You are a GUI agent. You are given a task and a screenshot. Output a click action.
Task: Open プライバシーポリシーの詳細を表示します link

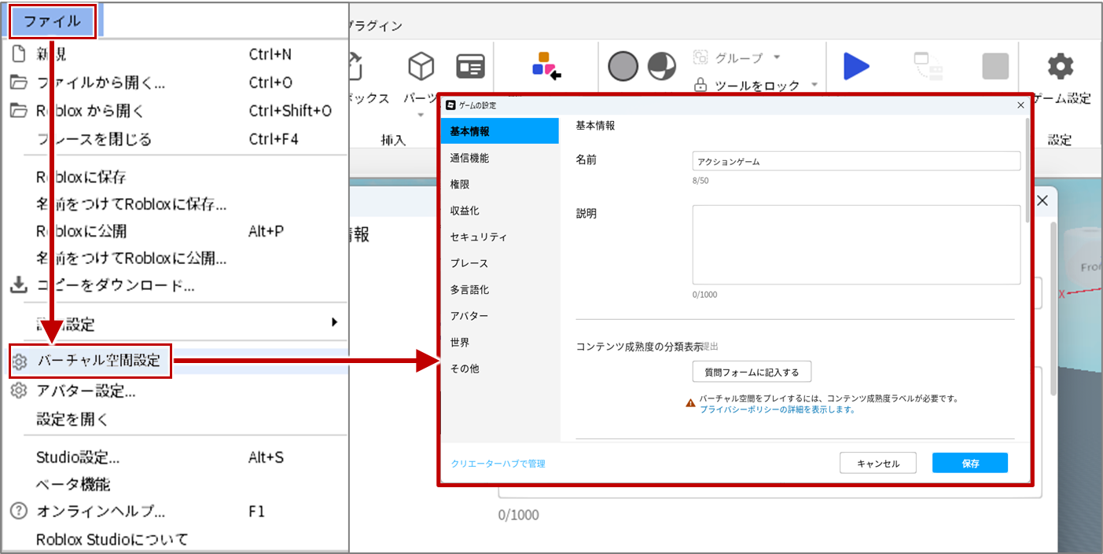pyautogui.click(x=778, y=409)
